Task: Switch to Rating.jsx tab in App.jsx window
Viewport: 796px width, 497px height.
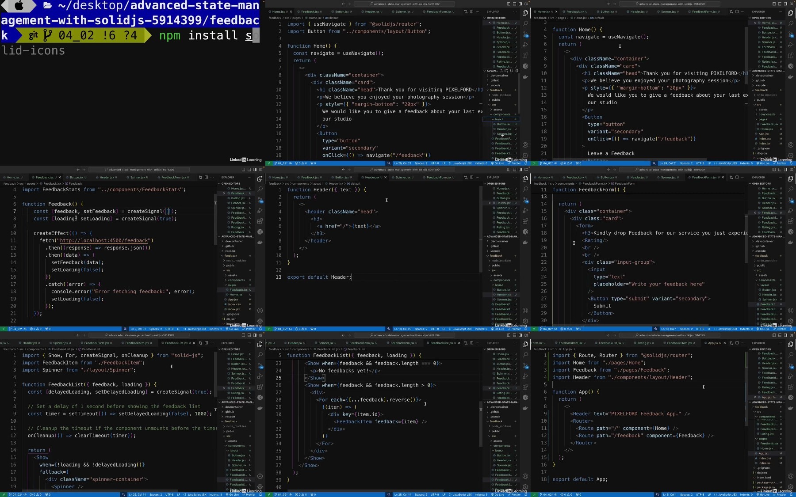Action: [x=645, y=343]
